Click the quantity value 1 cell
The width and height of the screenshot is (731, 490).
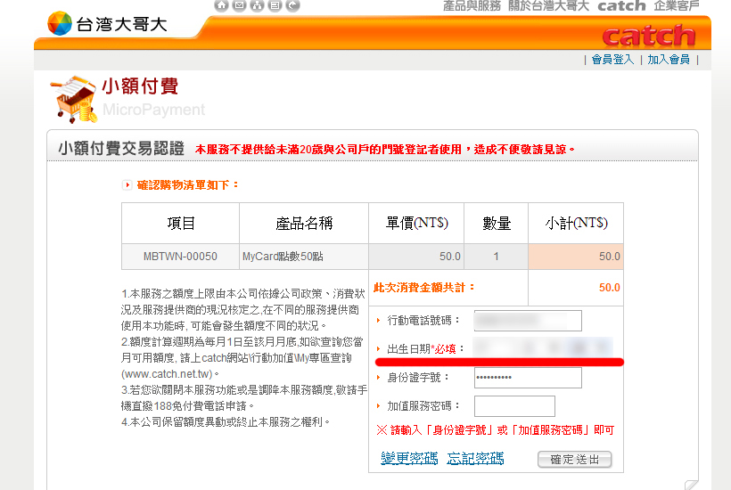pos(496,257)
